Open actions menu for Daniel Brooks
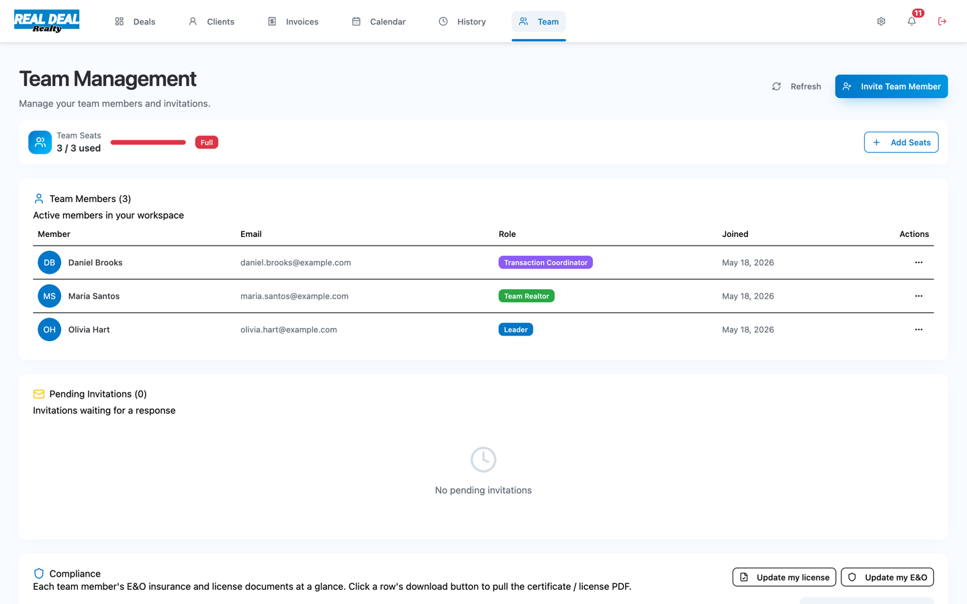The image size is (967, 604). point(919,262)
